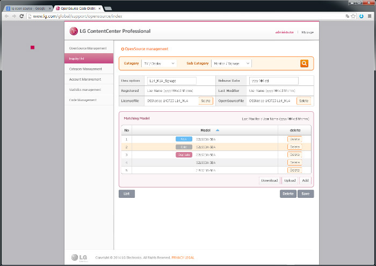This screenshot has width=376, height=266.
Task: Sort by Model column arrow
Action: (218, 130)
